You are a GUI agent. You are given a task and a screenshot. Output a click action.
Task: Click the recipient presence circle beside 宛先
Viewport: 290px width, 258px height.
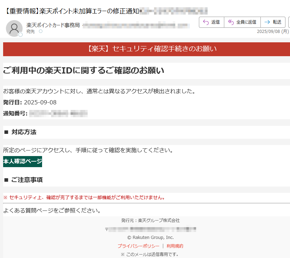point(41,31)
